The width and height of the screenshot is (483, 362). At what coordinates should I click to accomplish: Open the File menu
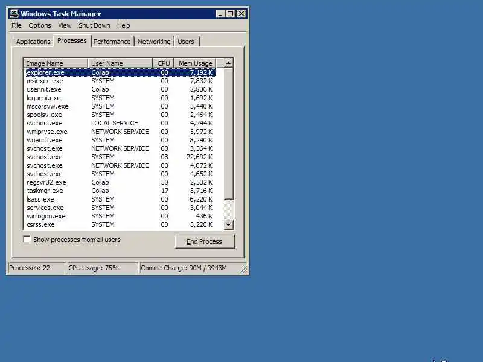(x=16, y=25)
